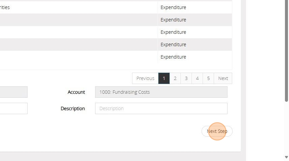Go to pagination page 4
This screenshot has height=161, width=289.
coord(197,78)
